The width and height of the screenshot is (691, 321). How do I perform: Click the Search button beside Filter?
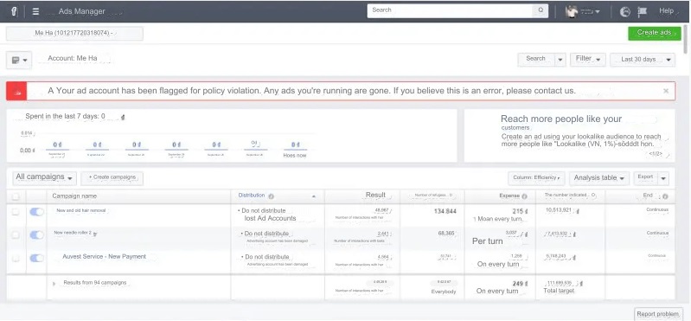point(535,59)
